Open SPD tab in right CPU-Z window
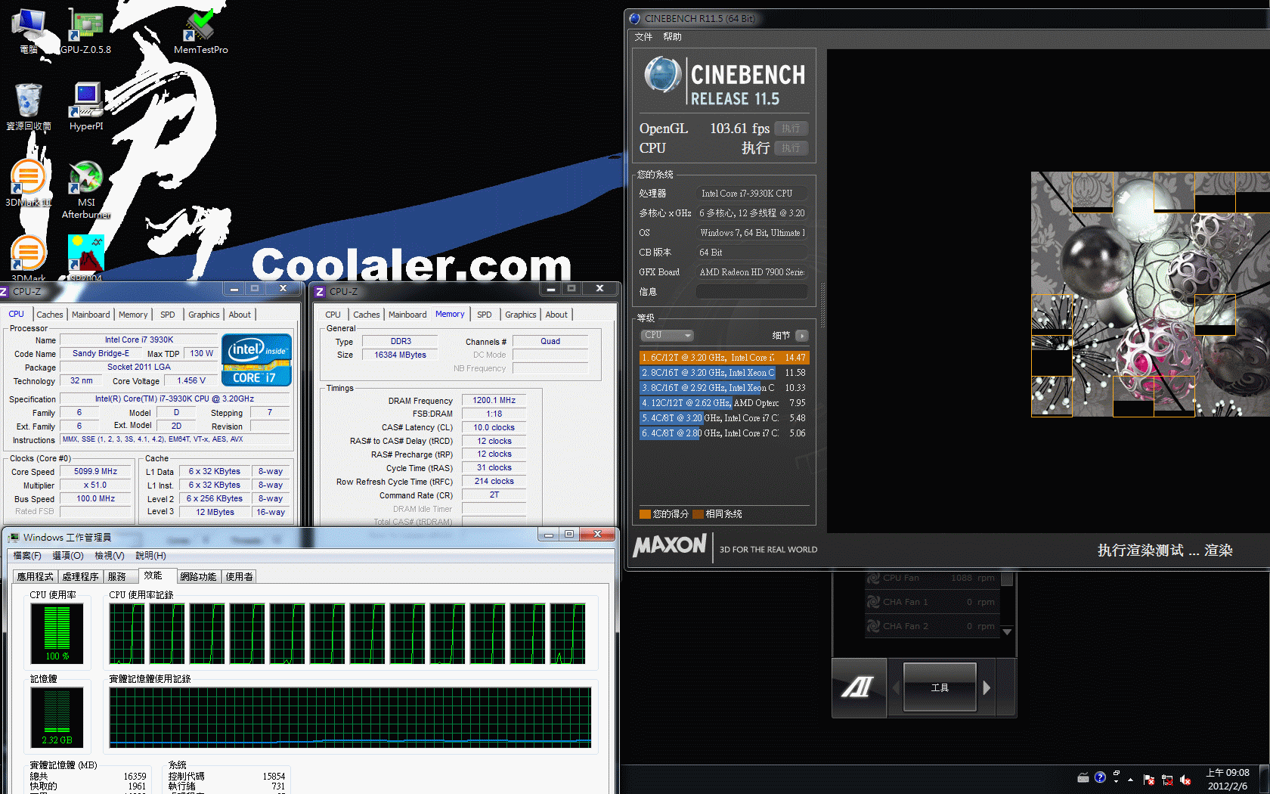 tap(485, 315)
